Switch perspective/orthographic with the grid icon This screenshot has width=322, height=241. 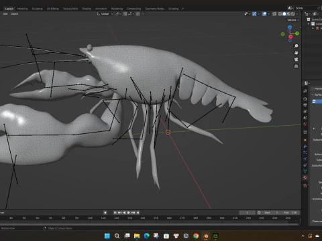[296, 66]
